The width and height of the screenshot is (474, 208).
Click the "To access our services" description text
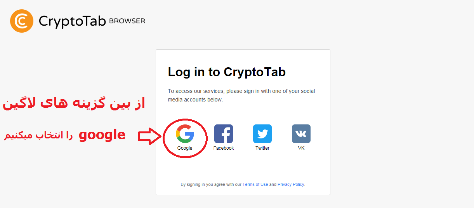coord(241,95)
